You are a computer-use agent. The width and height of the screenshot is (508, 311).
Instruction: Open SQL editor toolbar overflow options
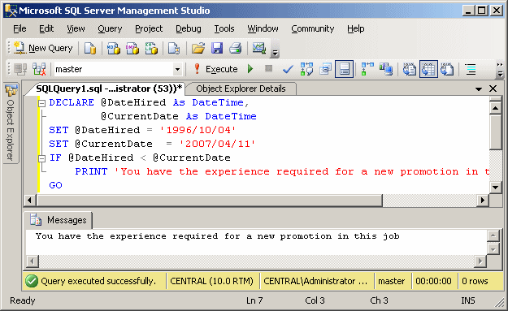500,70
